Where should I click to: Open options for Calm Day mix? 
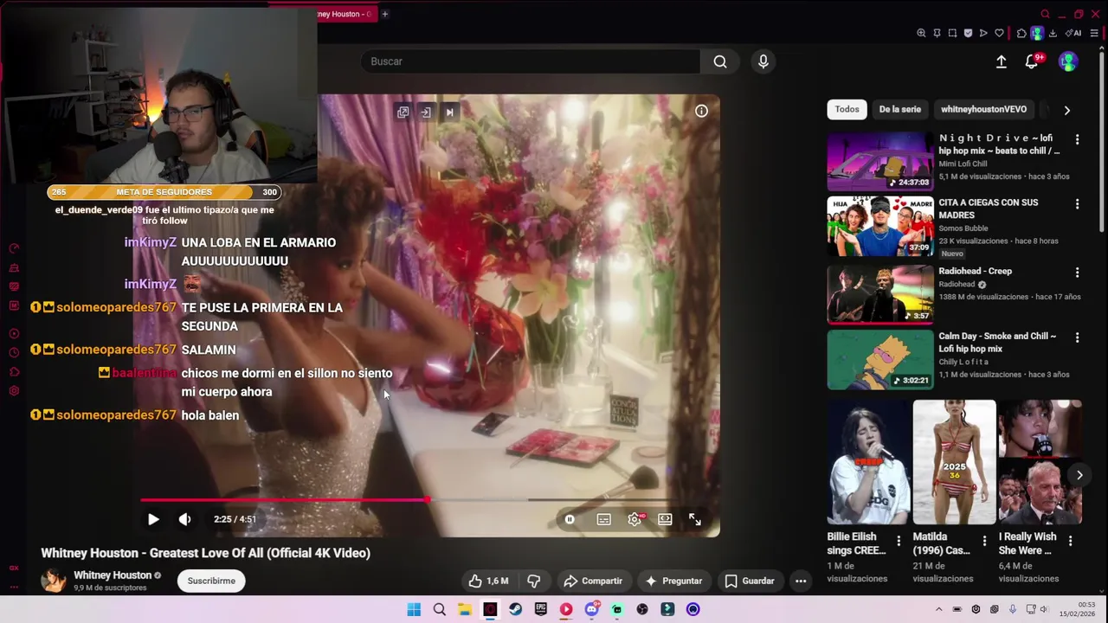[x=1077, y=337]
